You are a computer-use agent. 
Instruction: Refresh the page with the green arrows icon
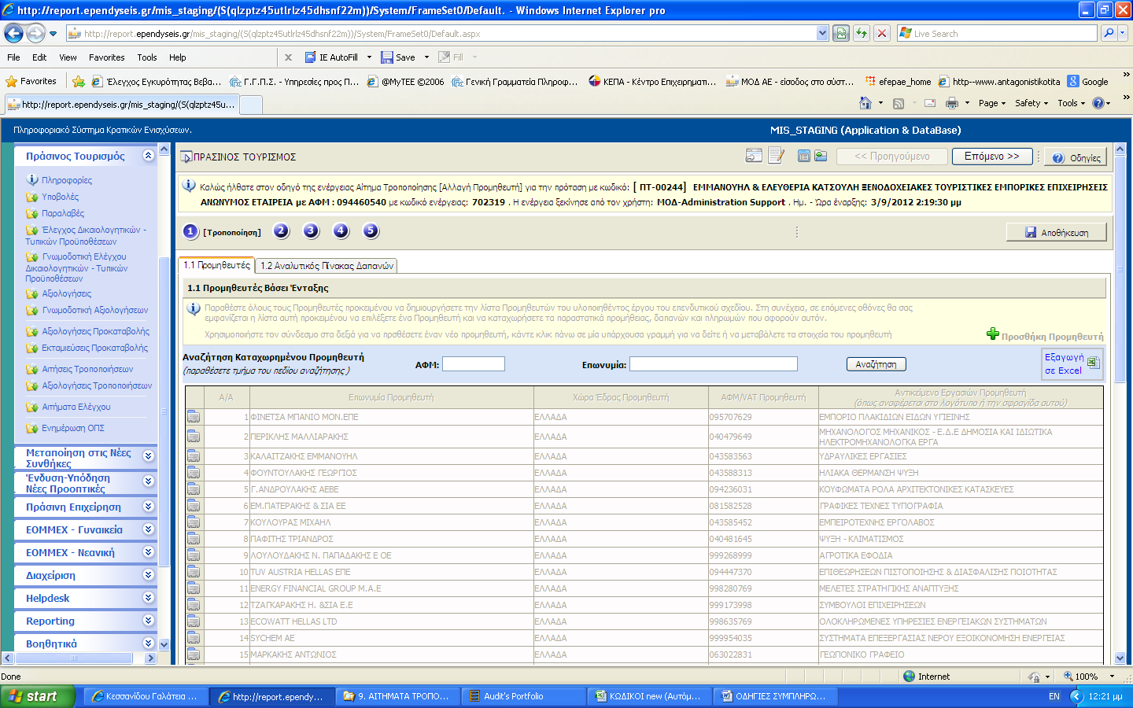[862, 33]
